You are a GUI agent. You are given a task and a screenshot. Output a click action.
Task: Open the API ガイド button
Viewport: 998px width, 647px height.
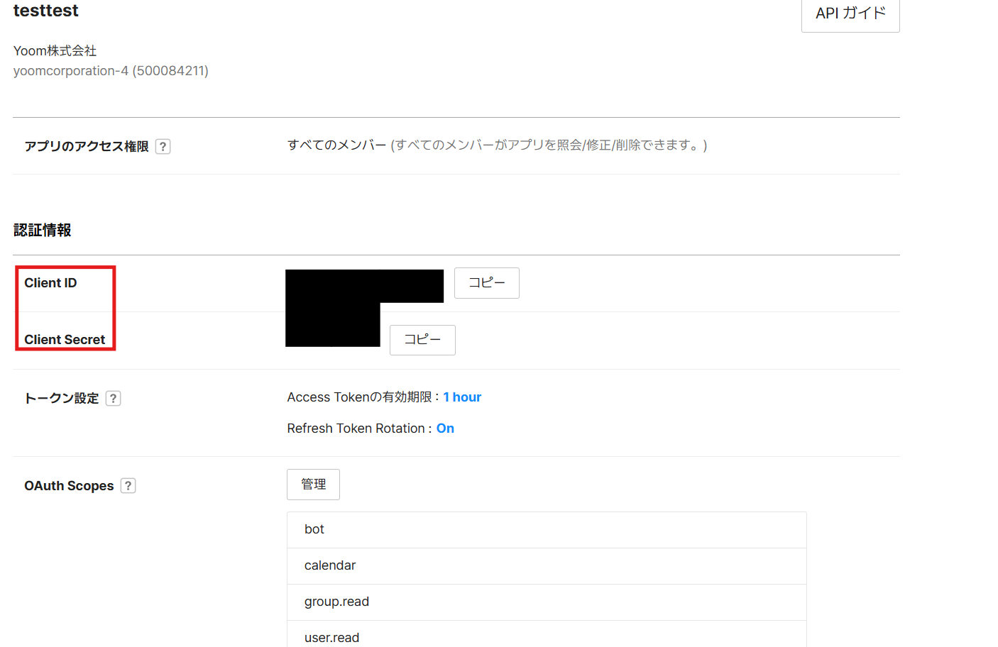[x=850, y=13]
